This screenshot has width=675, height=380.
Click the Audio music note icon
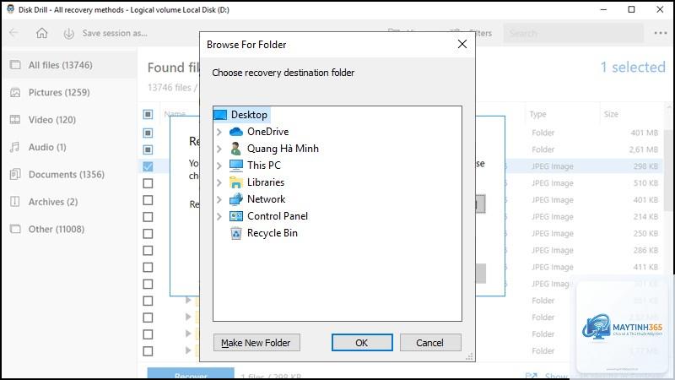[x=15, y=147]
